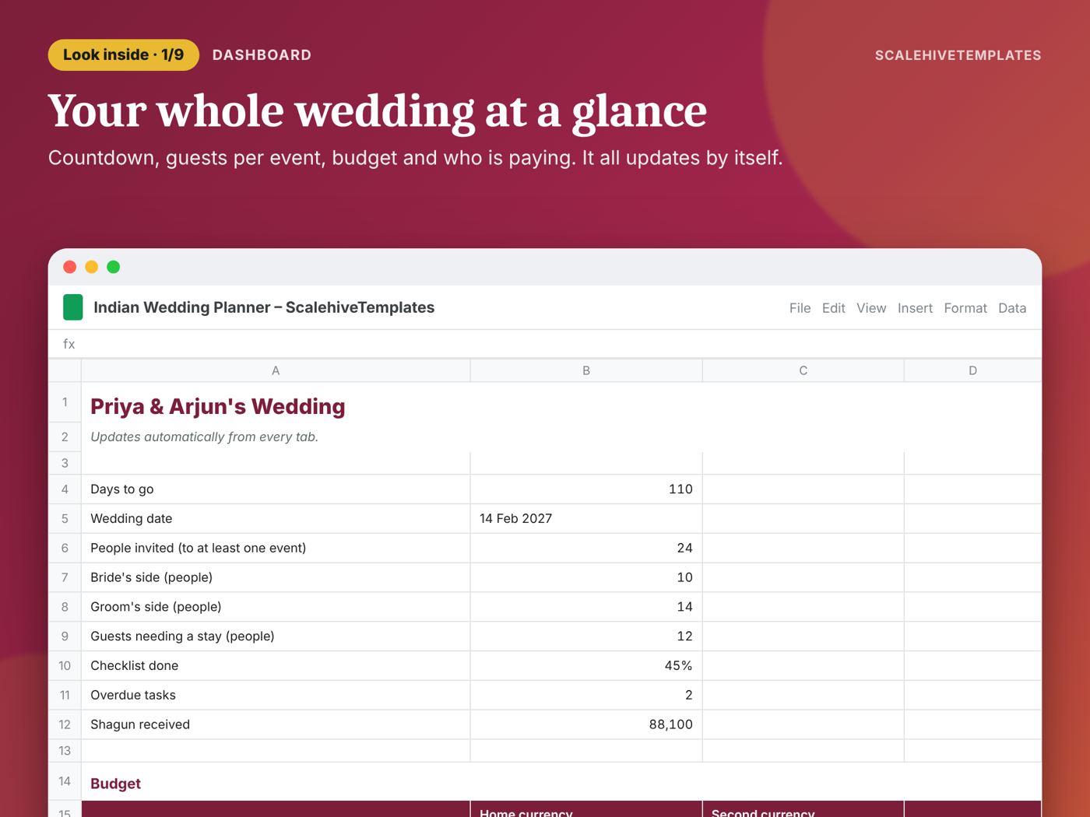The height and width of the screenshot is (817, 1090).
Task: Click the 'Indian Wedding Planner – ScalehiveTemplates' document title
Action: click(x=264, y=307)
